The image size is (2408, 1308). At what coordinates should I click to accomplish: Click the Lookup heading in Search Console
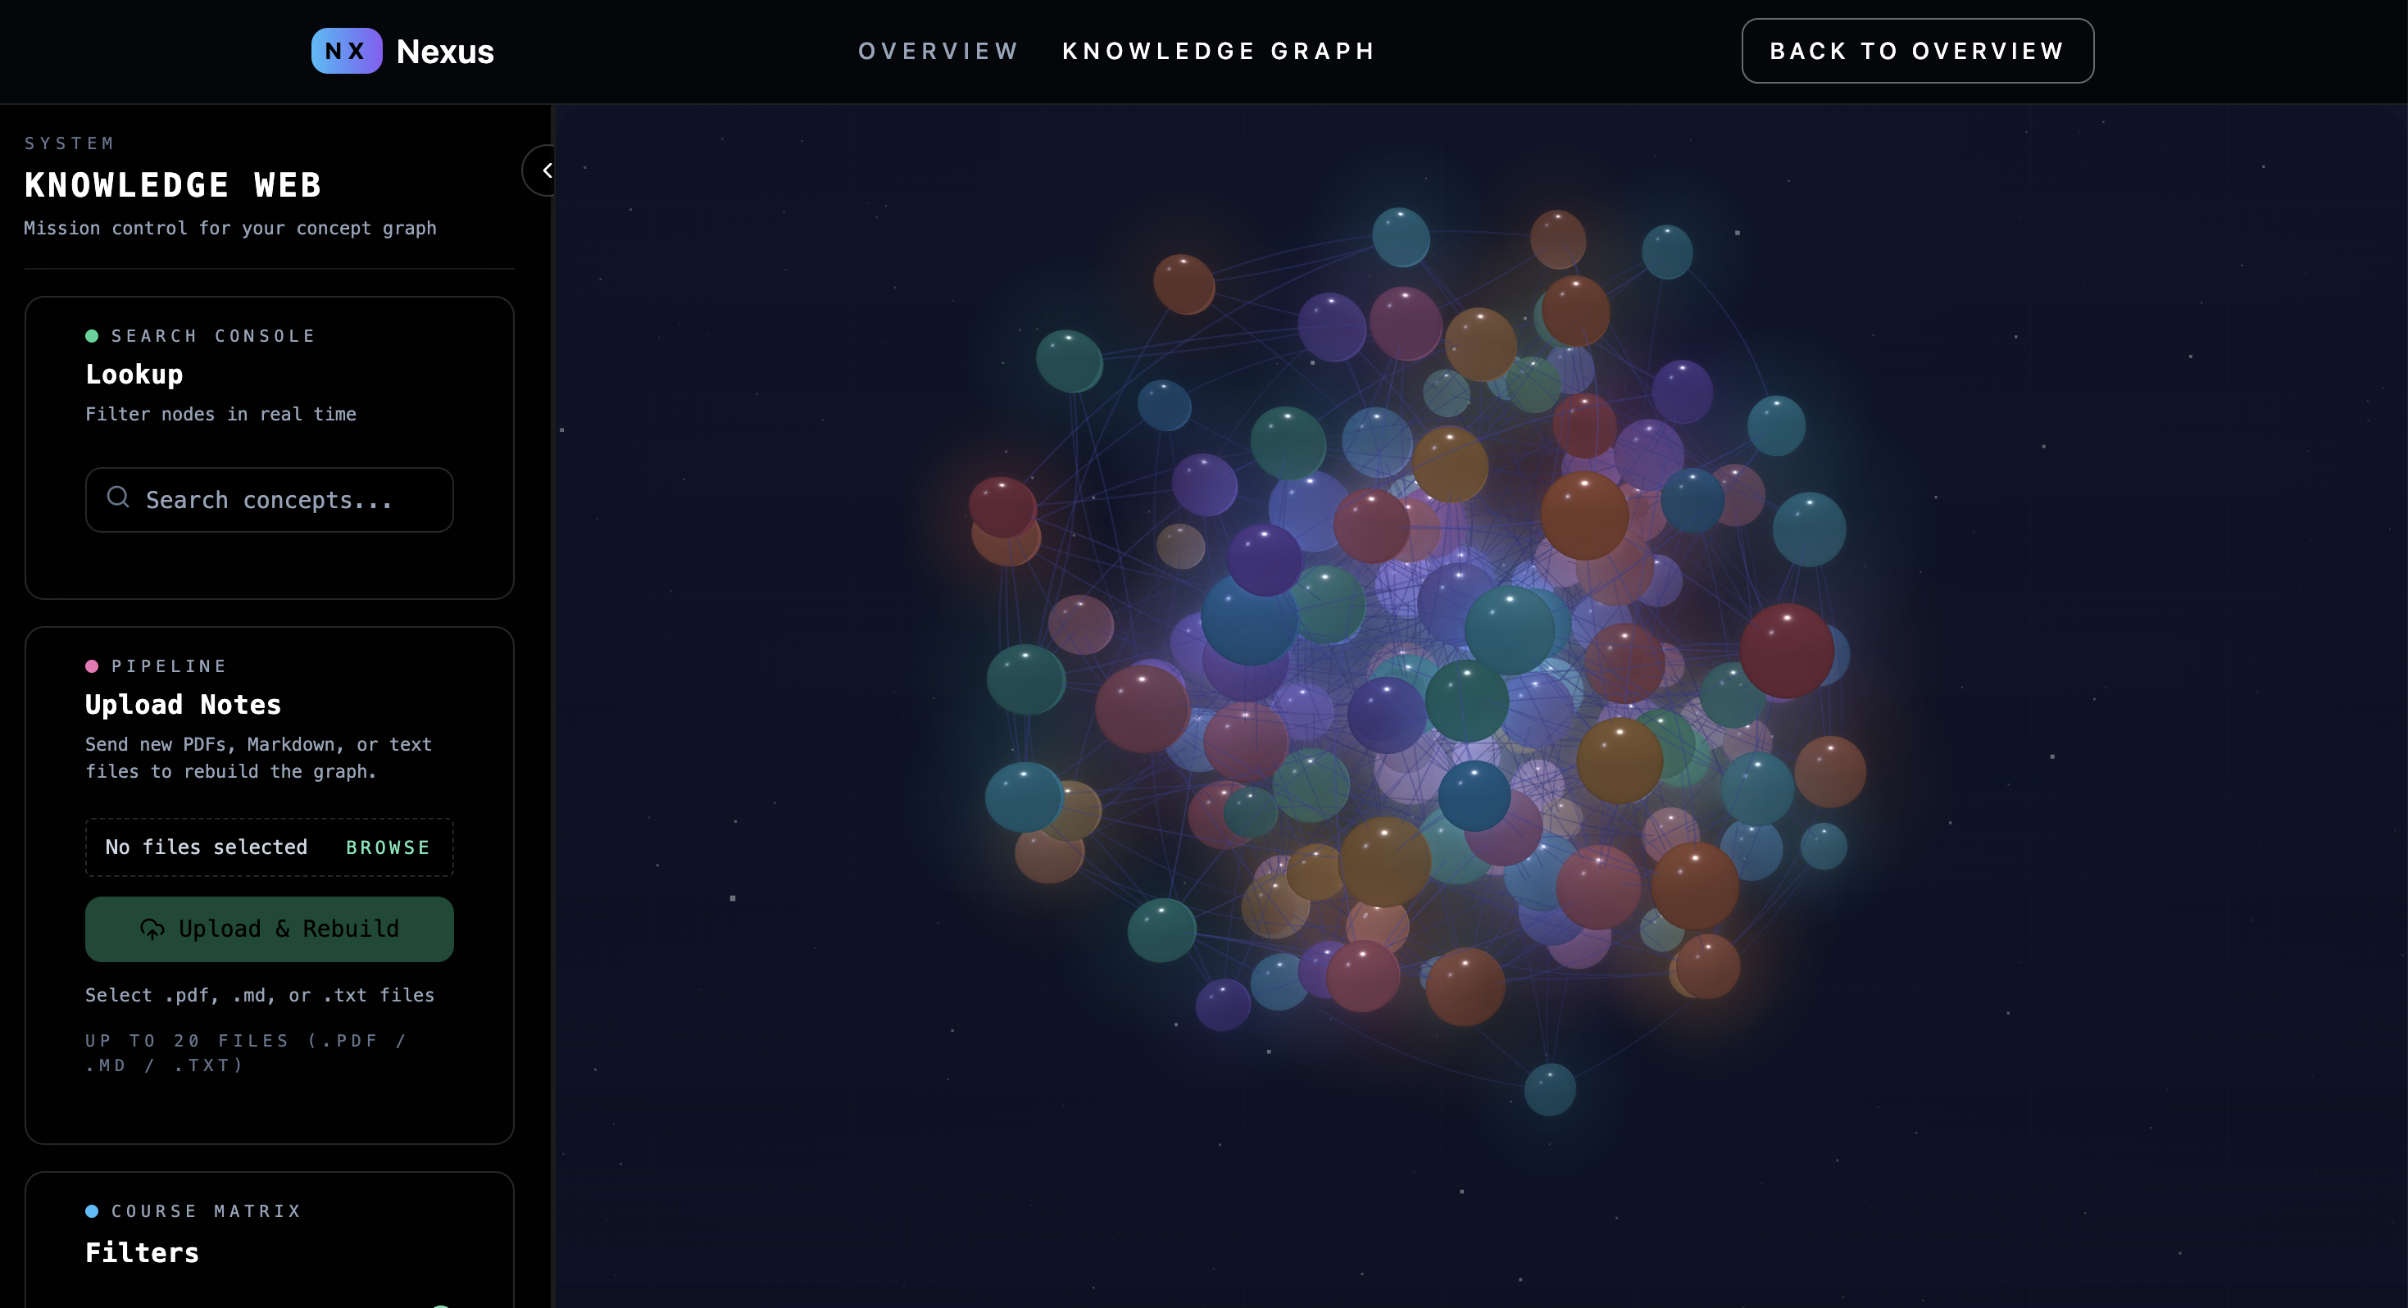(134, 374)
